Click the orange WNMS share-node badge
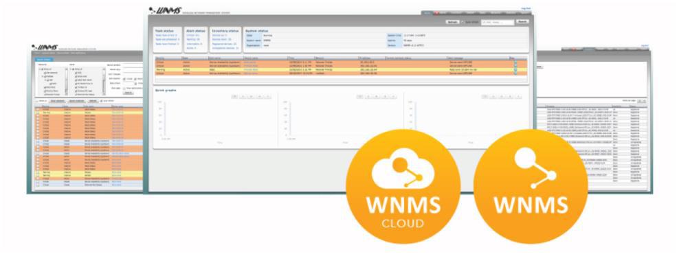 coord(531,186)
